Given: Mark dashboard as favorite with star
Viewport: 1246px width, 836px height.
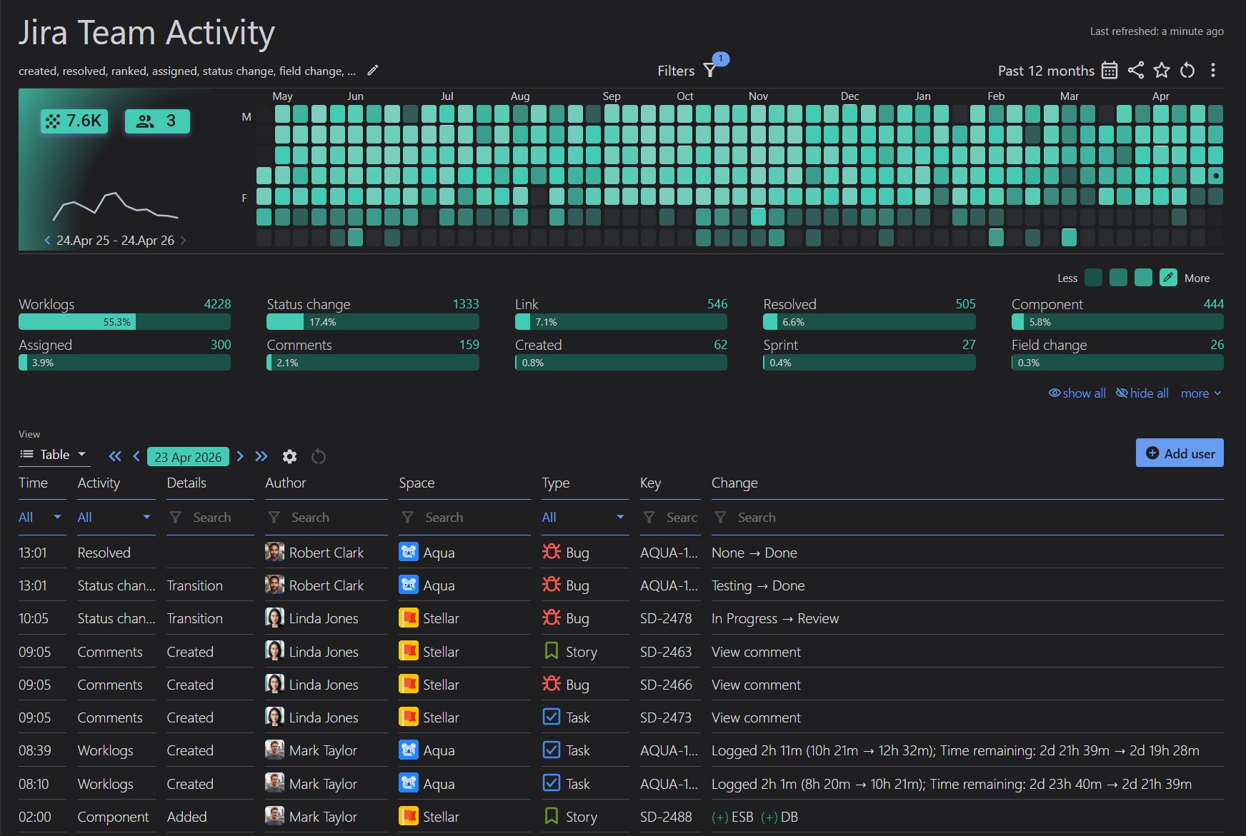Looking at the screenshot, I should (x=1162, y=70).
